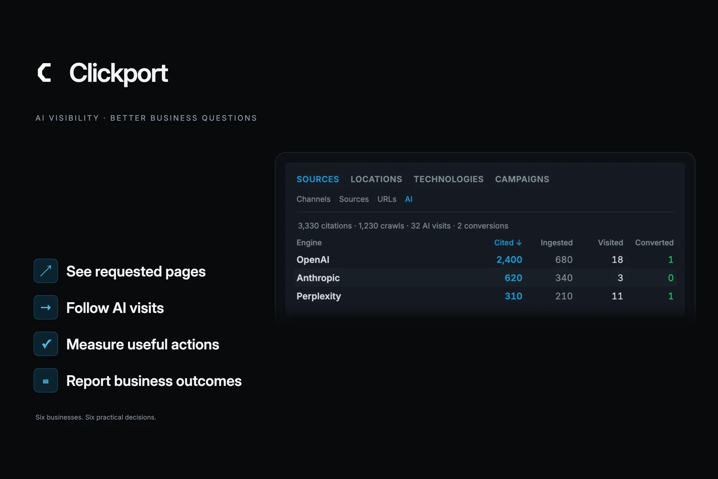
Task: Click the lines icon beside Report business outcomes
Action: [46, 380]
